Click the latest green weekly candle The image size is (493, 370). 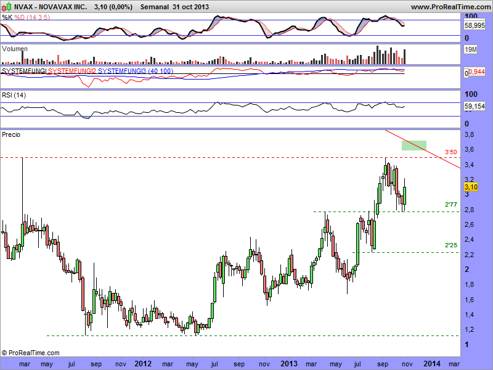[x=404, y=195]
